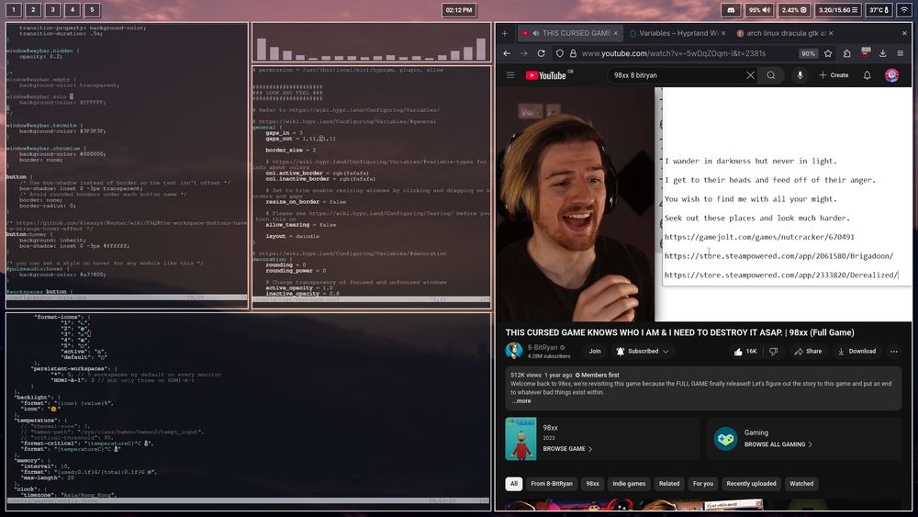Screen dimensions: 918x517
Task: Click BROWSE GAME link
Action: [567, 448]
